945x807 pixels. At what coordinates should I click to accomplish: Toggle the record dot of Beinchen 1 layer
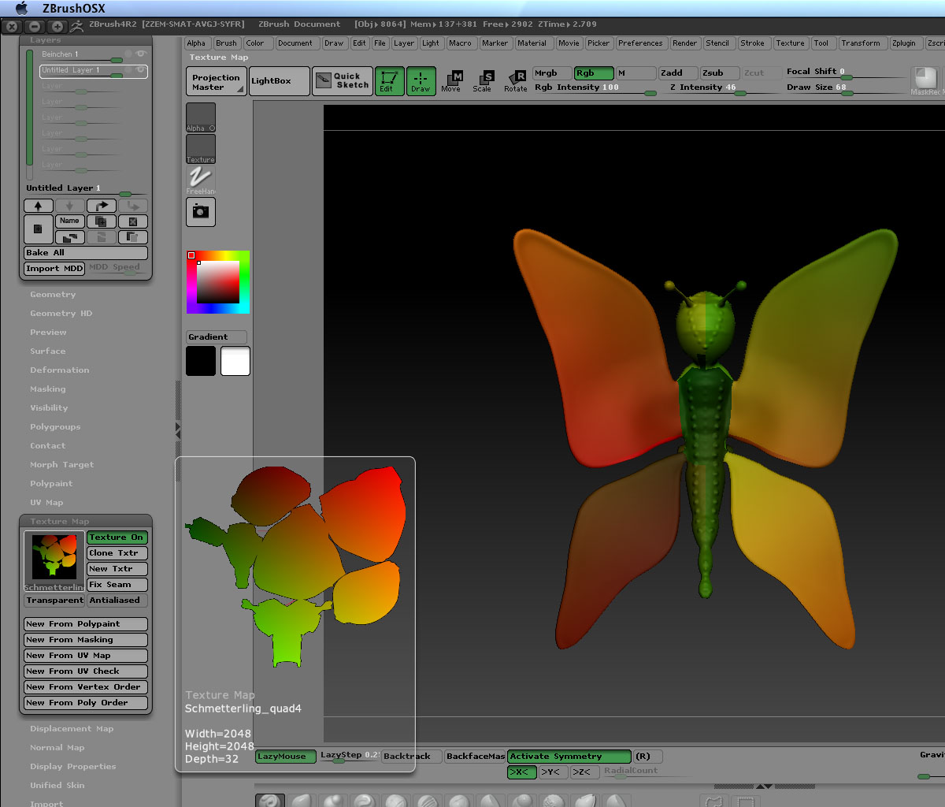128,54
